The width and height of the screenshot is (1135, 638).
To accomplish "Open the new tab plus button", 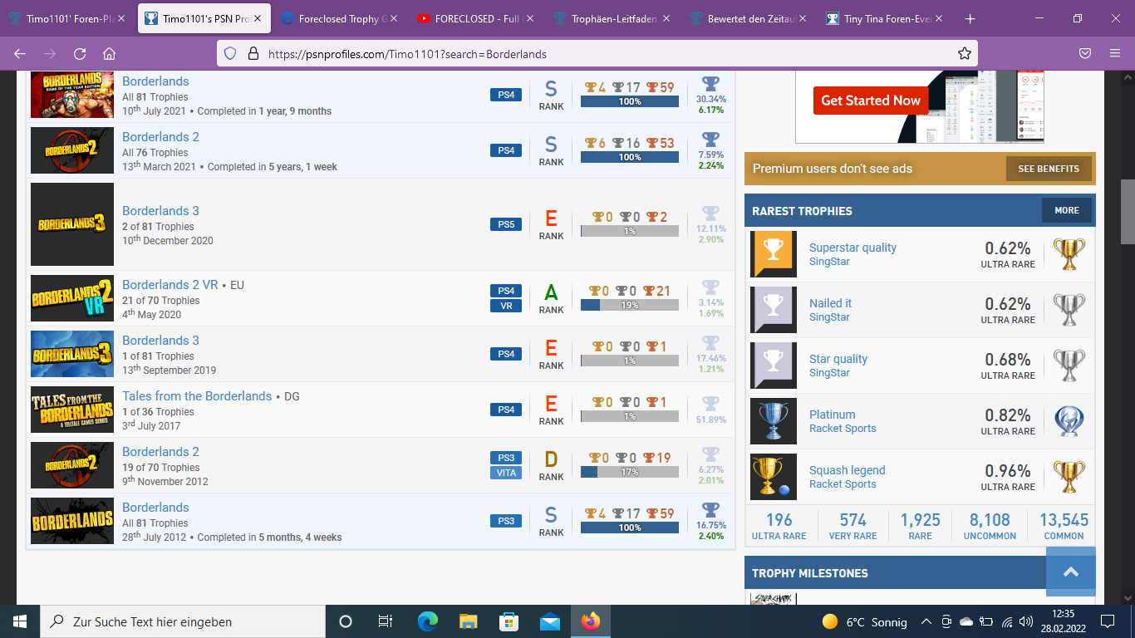I will [970, 18].
